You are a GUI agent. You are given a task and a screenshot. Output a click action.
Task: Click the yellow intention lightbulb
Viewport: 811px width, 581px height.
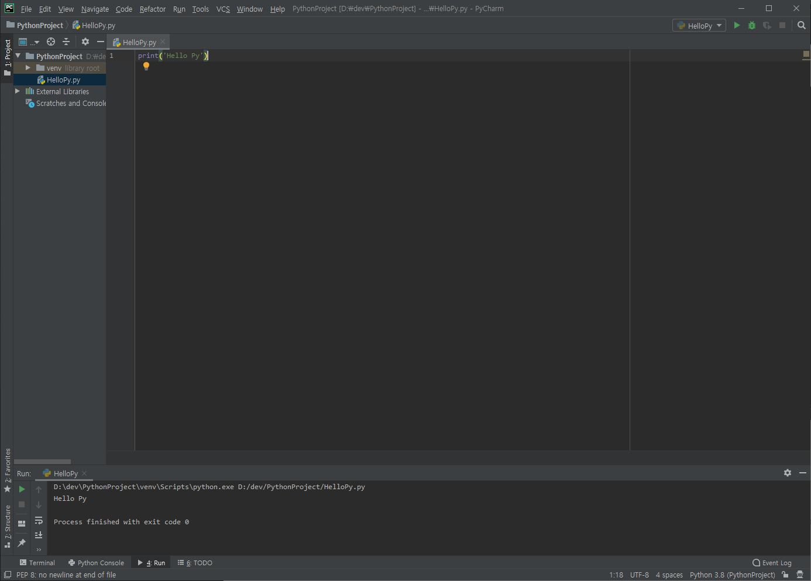pos(146,66)
